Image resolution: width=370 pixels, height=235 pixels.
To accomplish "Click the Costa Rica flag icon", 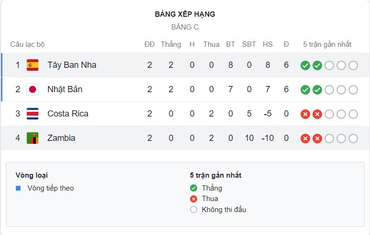I will (x=33, y=114).
